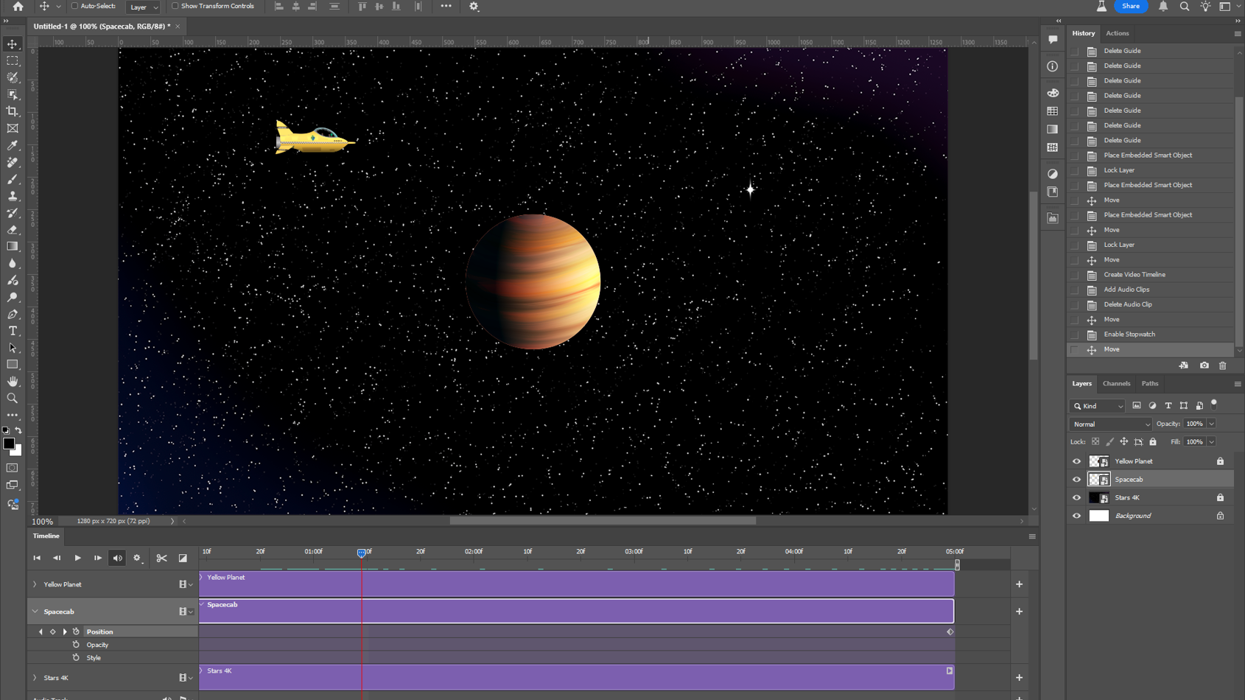Select the Hand tool
The width and height of the screenshot is (1245, 700).
click(x=13, y=382)
